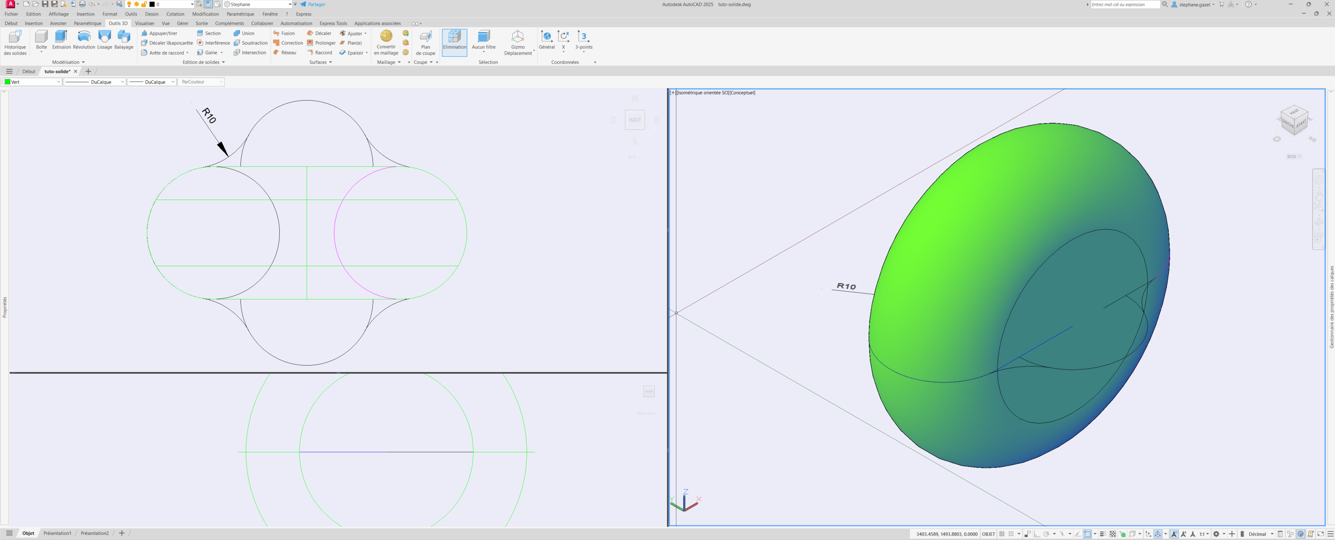Click the green Vert color swatch
Screen dimensions: 1335x540
point(7,82)
